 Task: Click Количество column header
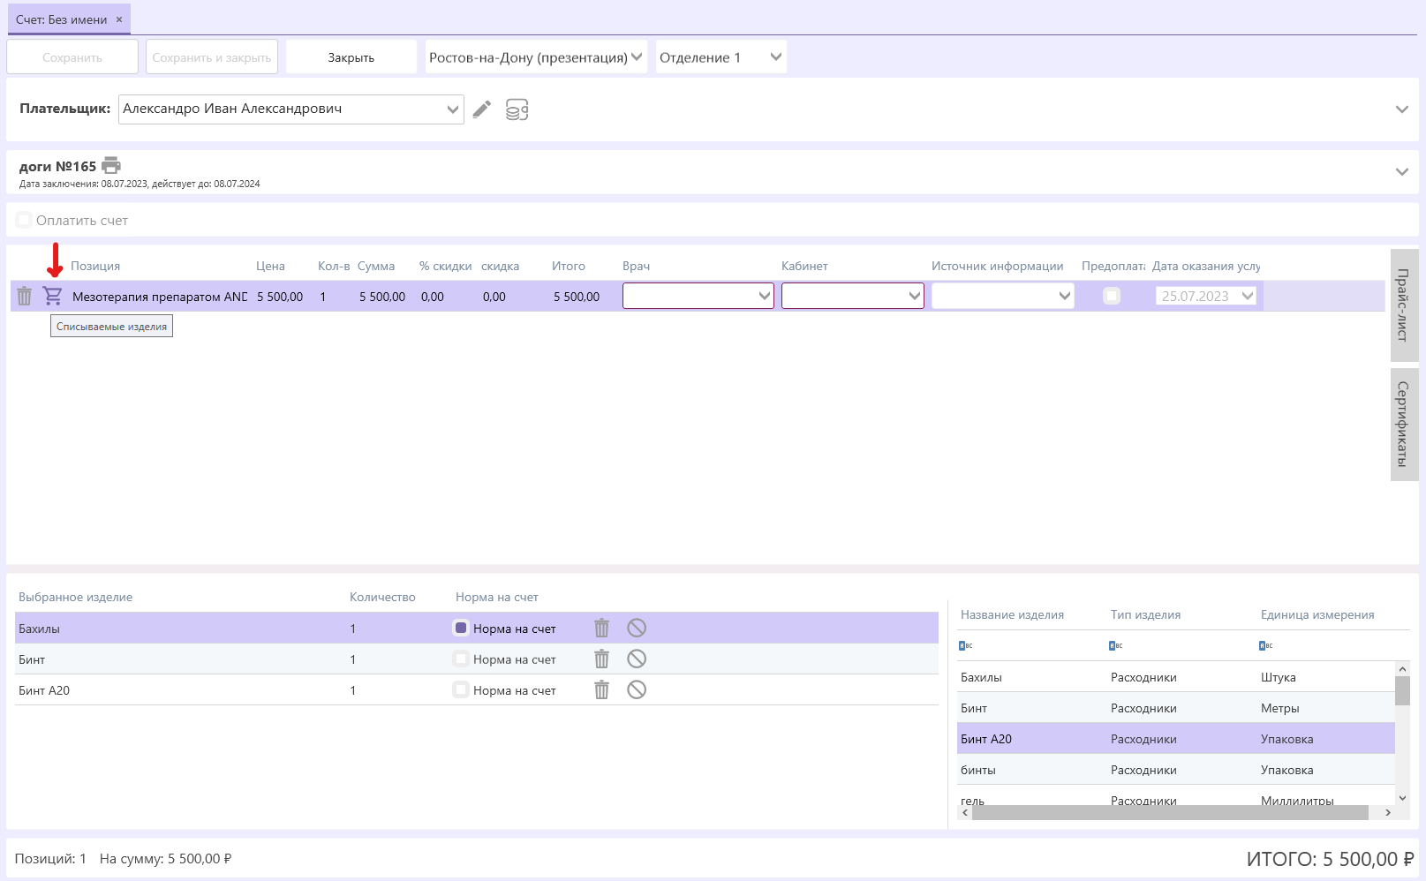(382, 597)
